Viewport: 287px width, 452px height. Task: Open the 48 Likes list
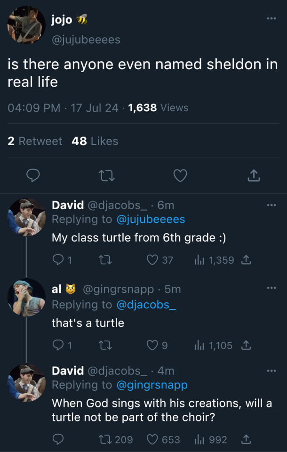point(95,141)
